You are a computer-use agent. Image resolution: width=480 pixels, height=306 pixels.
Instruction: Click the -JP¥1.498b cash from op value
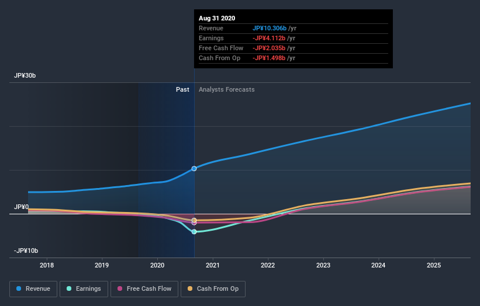tap(269, 58)
